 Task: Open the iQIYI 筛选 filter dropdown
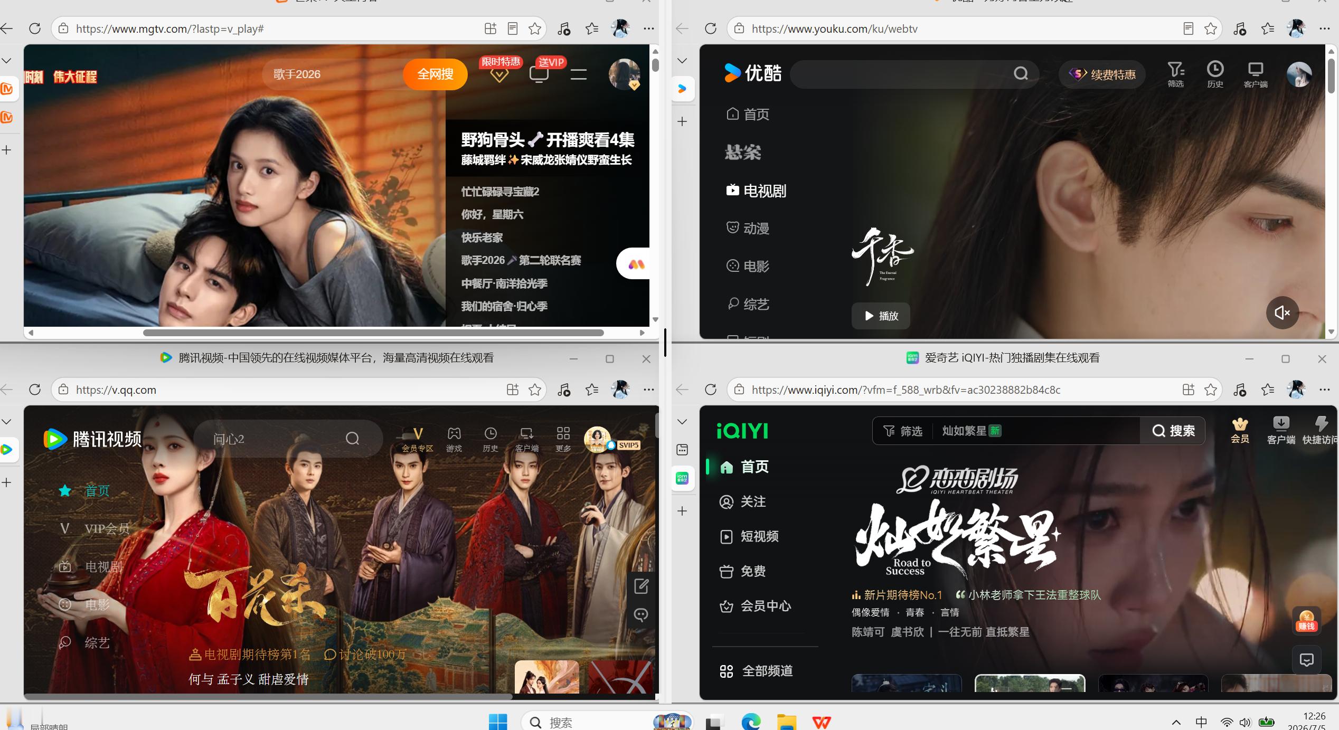tap(903, 431)
